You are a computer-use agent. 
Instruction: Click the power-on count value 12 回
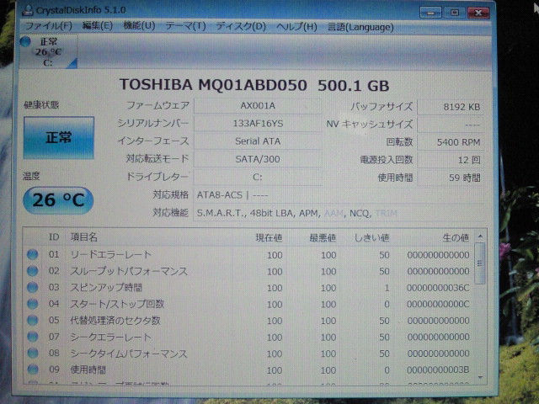(x=451, y=160)
